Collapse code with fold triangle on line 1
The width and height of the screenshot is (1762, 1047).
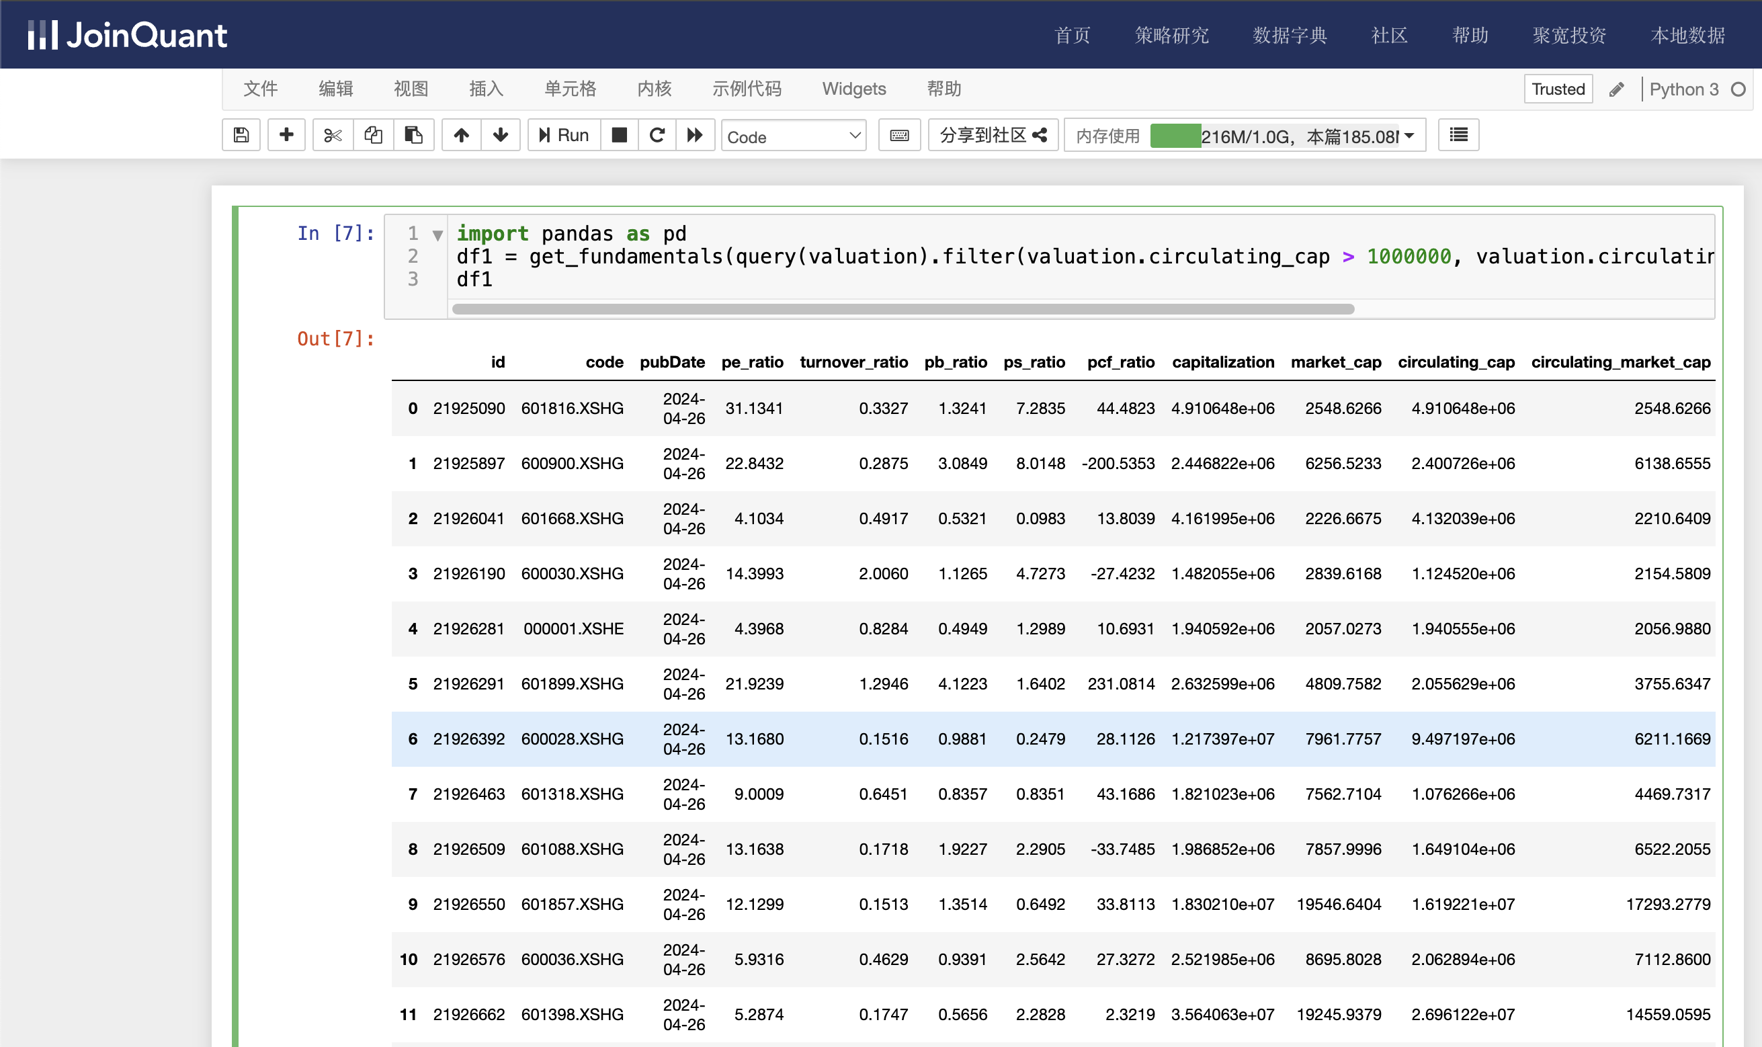438,235
